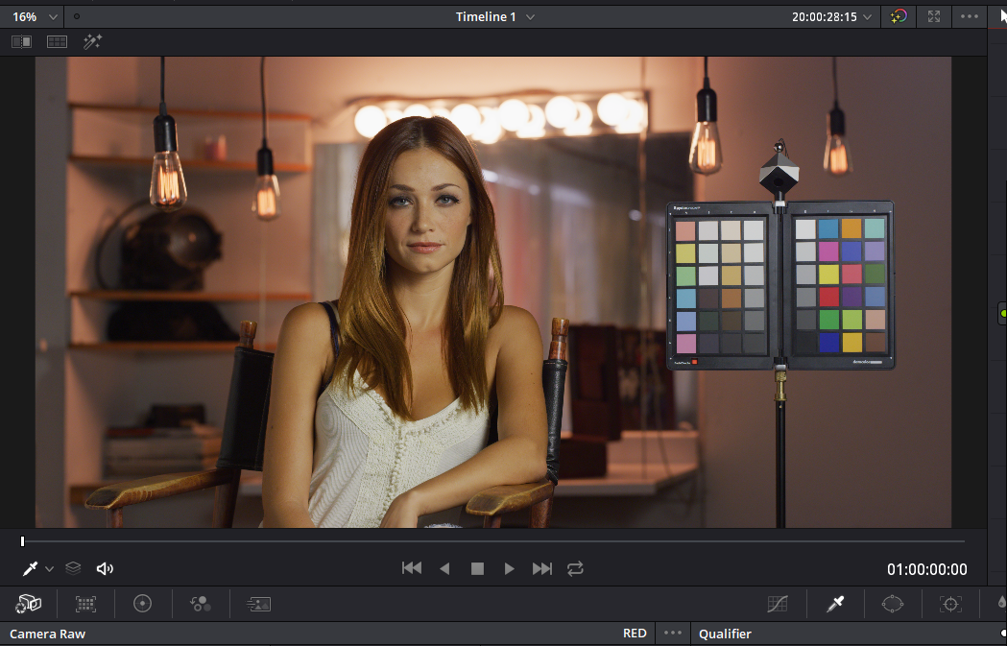Open the Tracker palette
Viewport: 1007px width, 646px height.
click(x=950, y=604)
